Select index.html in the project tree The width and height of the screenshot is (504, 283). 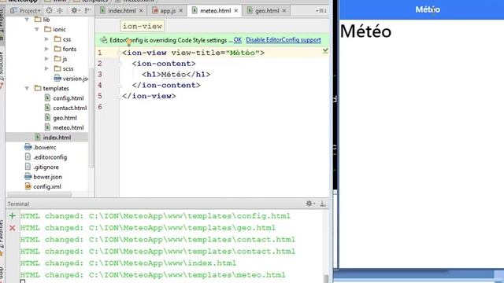click(57, 138)
